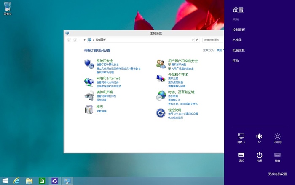Image resolution: width=295 pixels, height=185 pixels.
Task: Open the 网络 network icon in the settings pane
Action: 241,136
